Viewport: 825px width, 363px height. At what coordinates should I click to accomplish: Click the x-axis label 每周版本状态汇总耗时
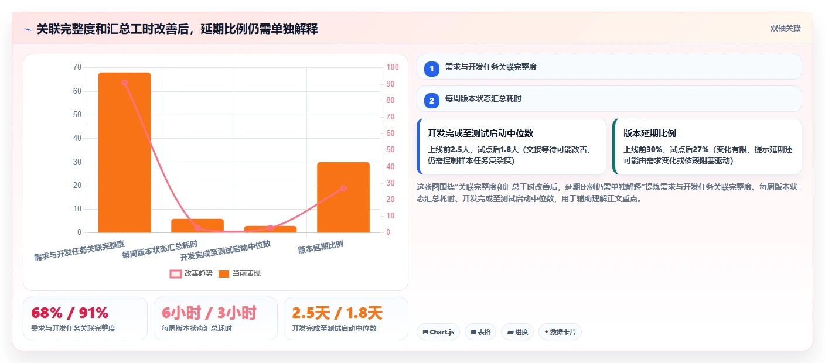pyautogui.click(x=160, y=249)
